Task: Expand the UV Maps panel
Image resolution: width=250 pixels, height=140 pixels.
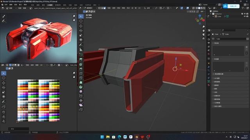Action: pos(216,78)
